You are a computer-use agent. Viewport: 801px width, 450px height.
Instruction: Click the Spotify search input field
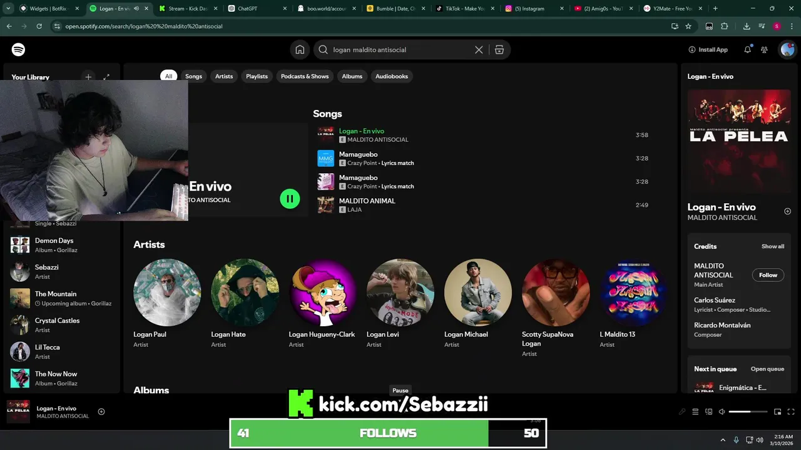point(400,49)
